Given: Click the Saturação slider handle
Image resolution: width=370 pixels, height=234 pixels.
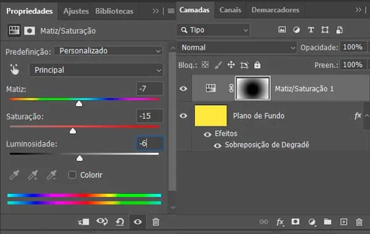Looking at the screenshot, I should 73,131.
